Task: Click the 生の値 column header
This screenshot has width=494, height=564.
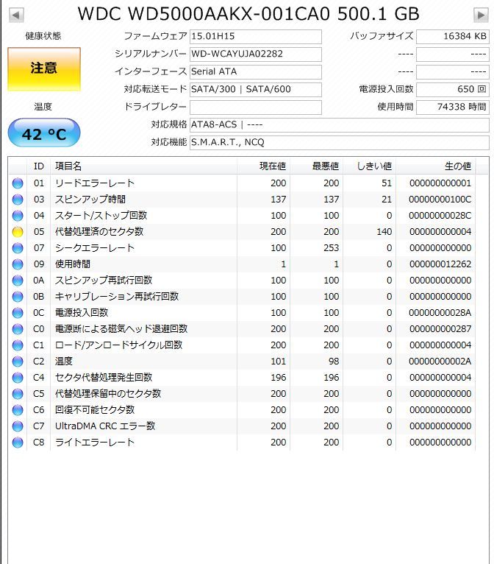Action: (435, 166)
